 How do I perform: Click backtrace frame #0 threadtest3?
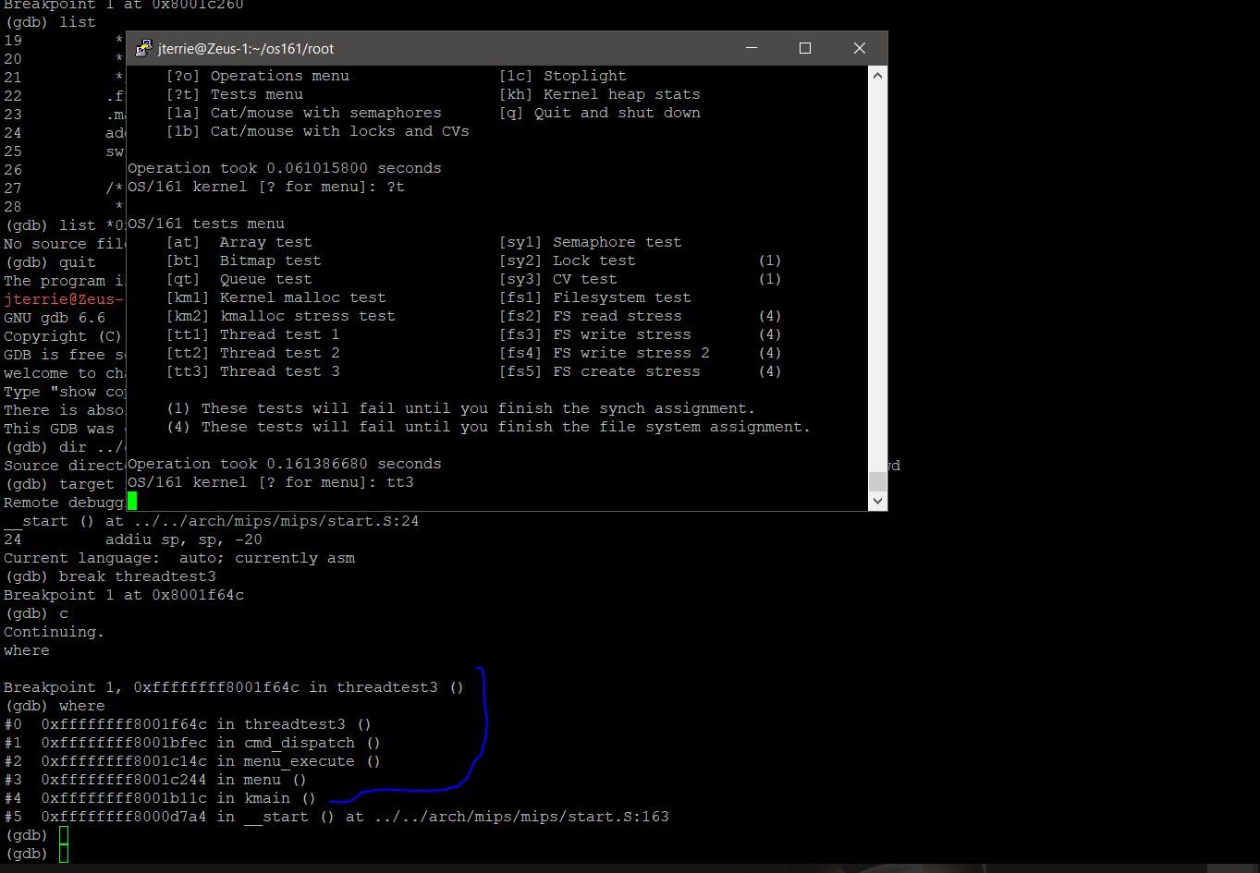click(x=188, y=724)
